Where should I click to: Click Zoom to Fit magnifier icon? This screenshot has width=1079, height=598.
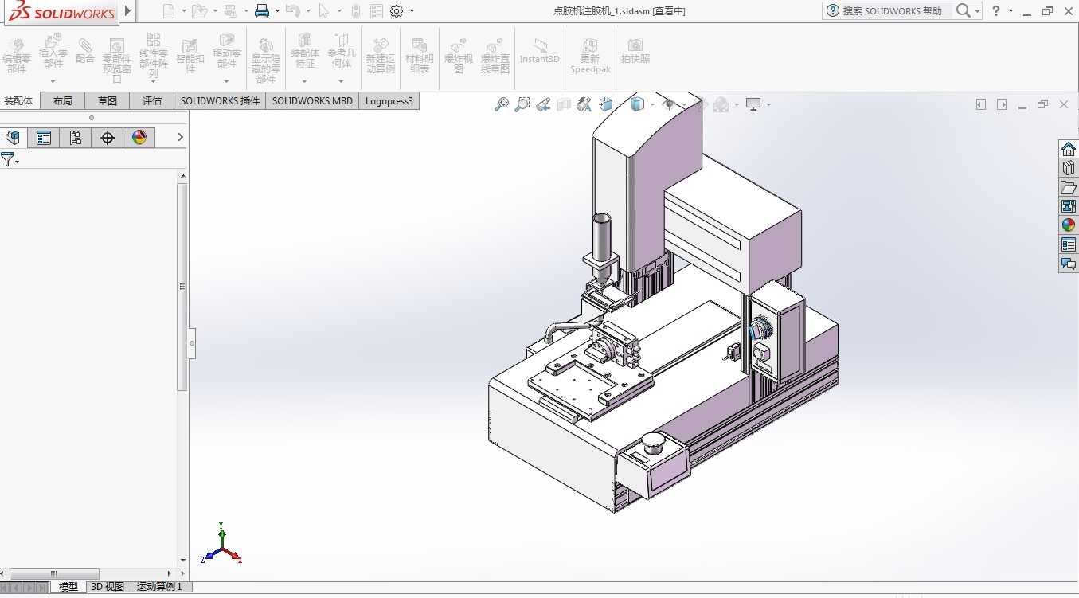pyautogui.click(x=501, y=104)
